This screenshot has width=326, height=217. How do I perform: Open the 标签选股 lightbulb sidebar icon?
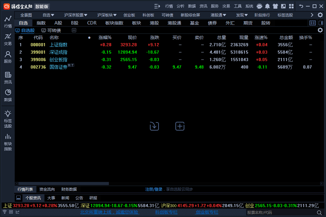tap(8, 118)
